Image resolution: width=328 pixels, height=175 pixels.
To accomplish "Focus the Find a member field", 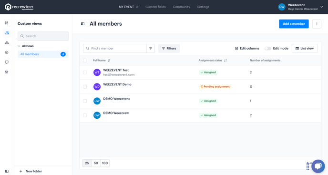I will click(115, 48).
